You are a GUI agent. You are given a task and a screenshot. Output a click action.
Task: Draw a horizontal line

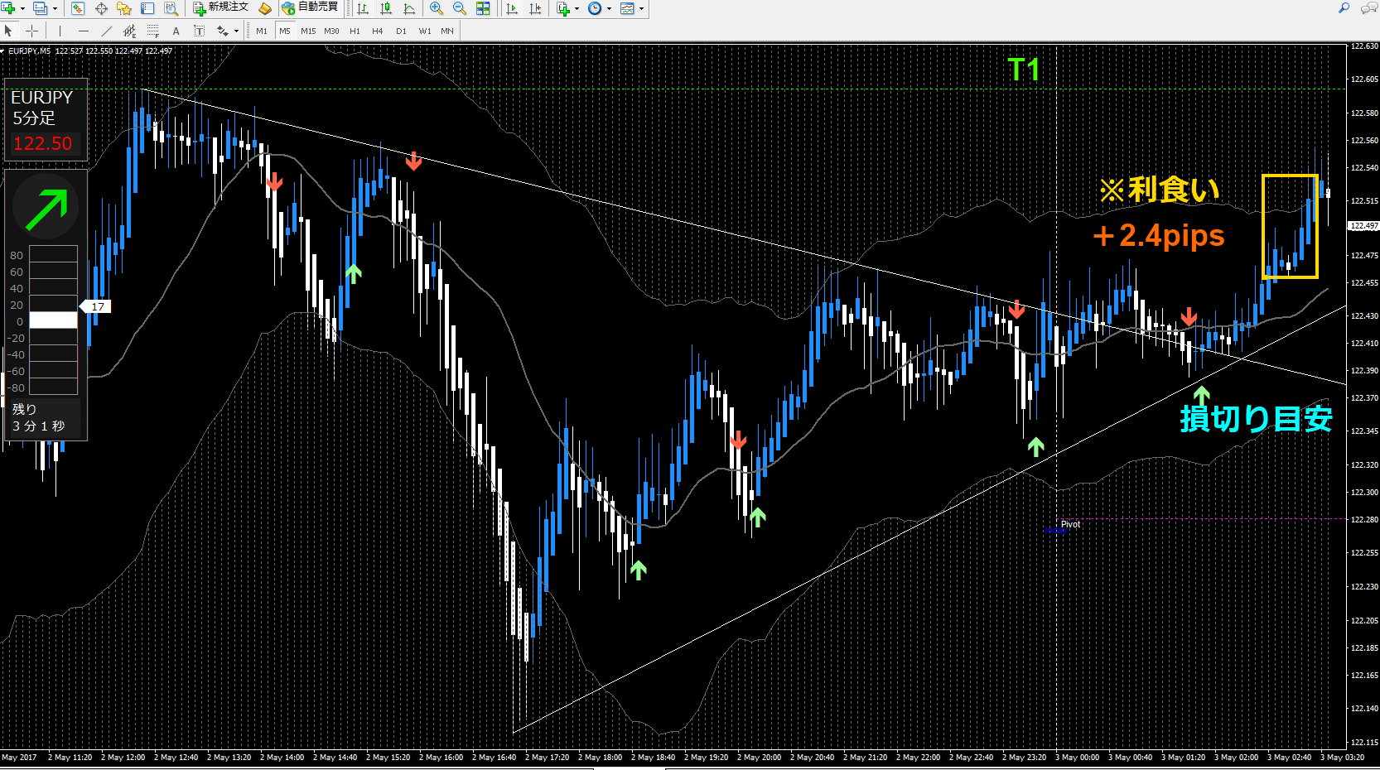coord(83,31)
